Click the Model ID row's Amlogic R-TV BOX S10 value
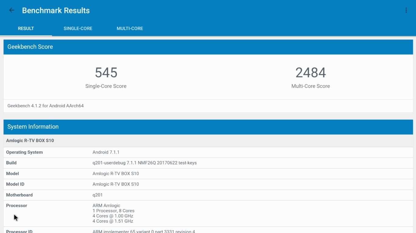The image size is (416, 233). [x=116, y=184]
